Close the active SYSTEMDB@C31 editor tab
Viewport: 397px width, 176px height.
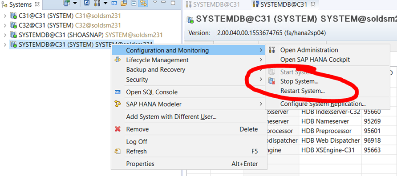tap(313, 4)
